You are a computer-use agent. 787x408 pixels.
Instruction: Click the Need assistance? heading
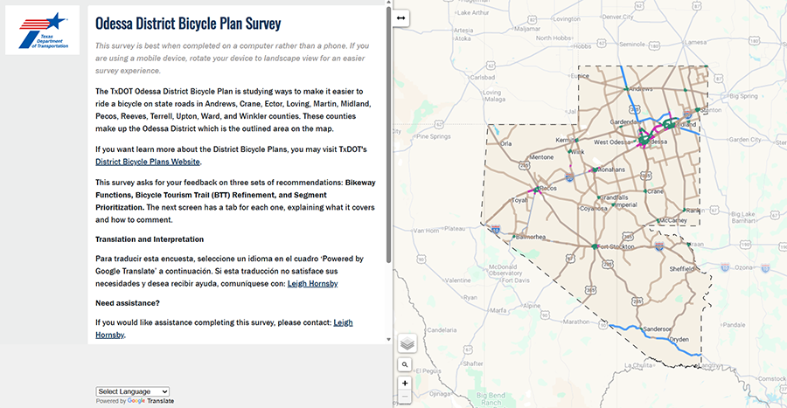coord(128,303)
